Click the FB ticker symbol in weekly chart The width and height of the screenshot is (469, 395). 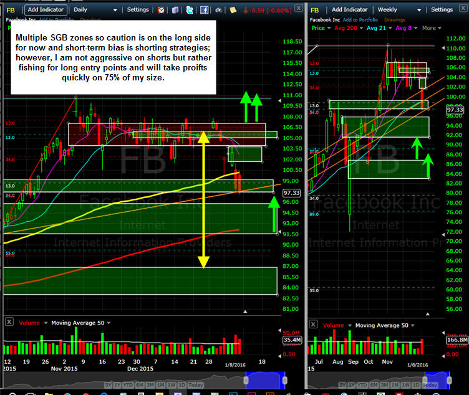click(x=315, y=10)
